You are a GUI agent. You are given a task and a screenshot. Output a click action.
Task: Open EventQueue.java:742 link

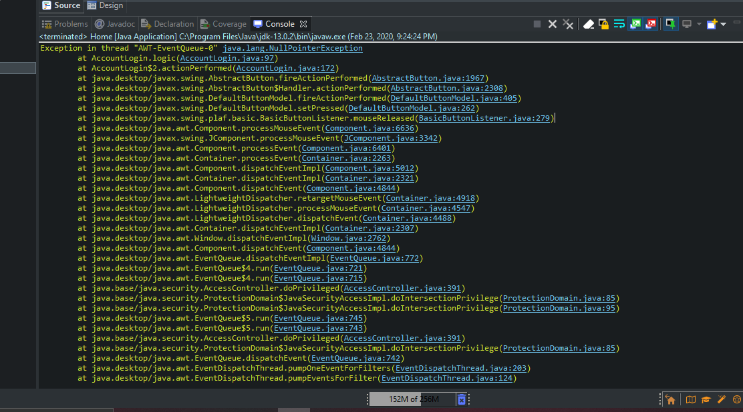tap(356, 358)
